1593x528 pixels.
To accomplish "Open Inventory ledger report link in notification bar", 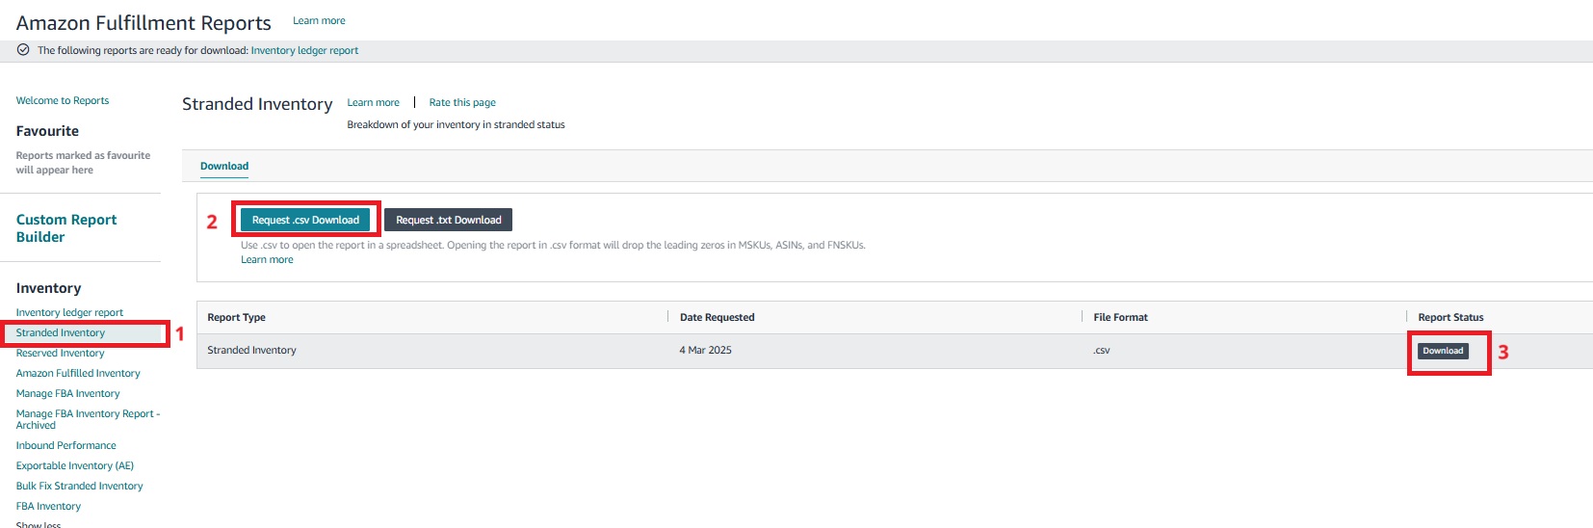I will [304, 50].
